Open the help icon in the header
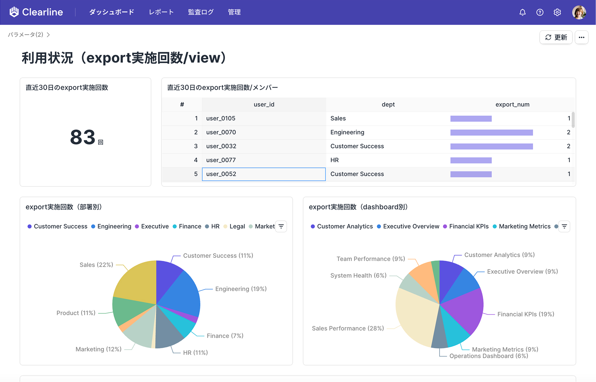Image resolution: width=596 pixels, height=382 pixels. (x=540, y=12)
